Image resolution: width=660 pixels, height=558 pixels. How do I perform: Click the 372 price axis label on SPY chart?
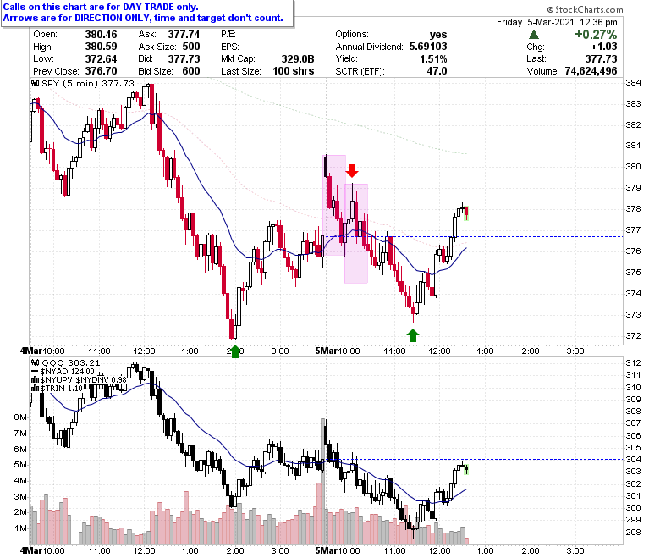[x=634, y=335]
